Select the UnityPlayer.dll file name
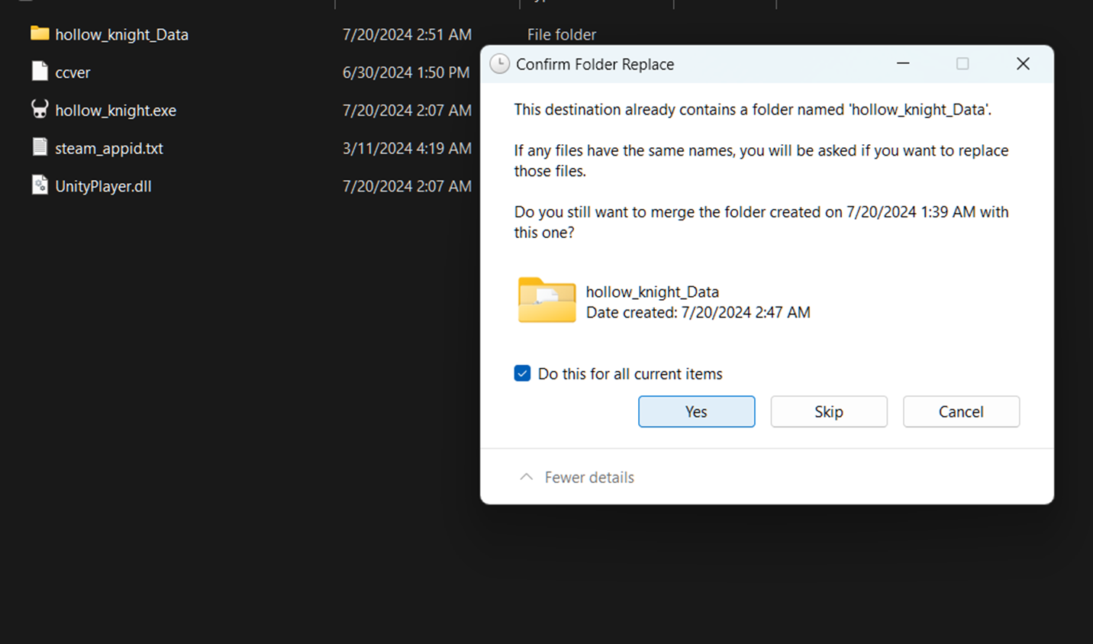Image resolution: width=1093 pixels, height=644 pixels. pos(103,186)
